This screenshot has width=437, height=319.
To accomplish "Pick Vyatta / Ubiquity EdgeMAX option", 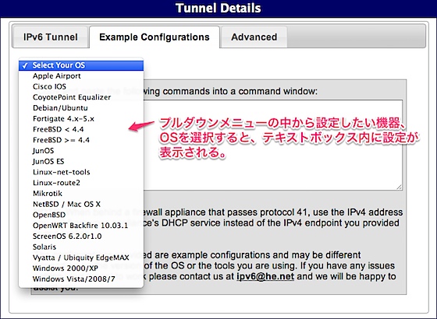I will (x=81, y=258).
